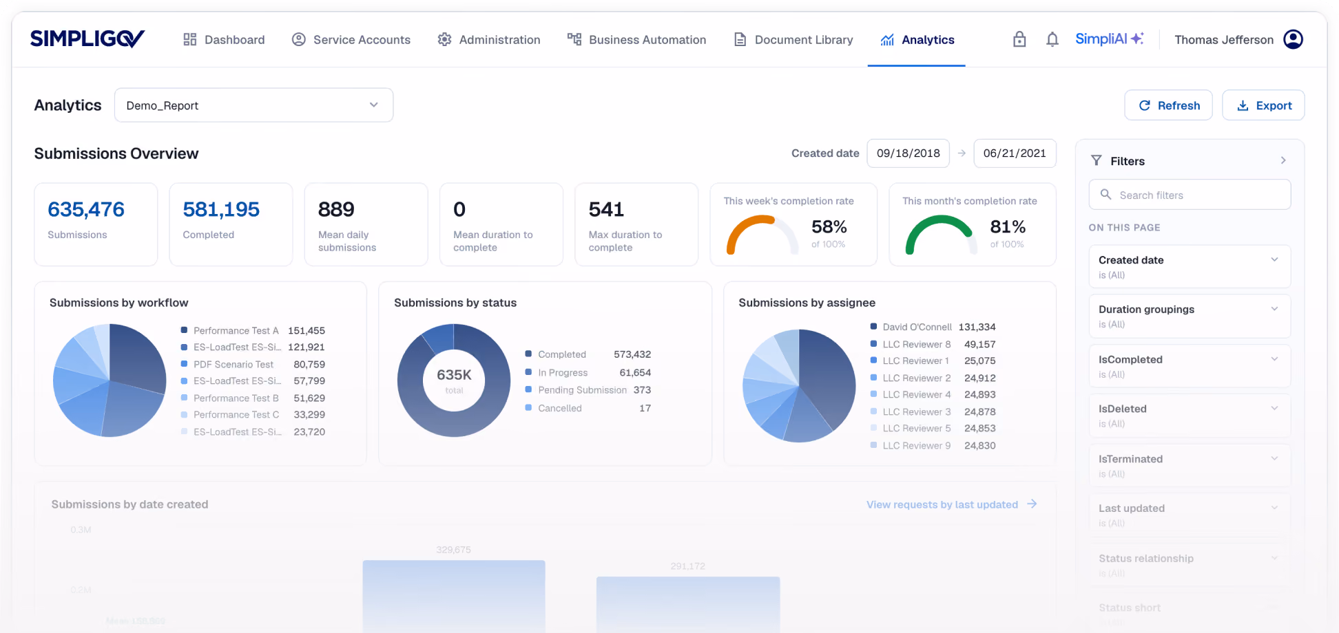Click the Service Accounts person icon

point(298,39)
